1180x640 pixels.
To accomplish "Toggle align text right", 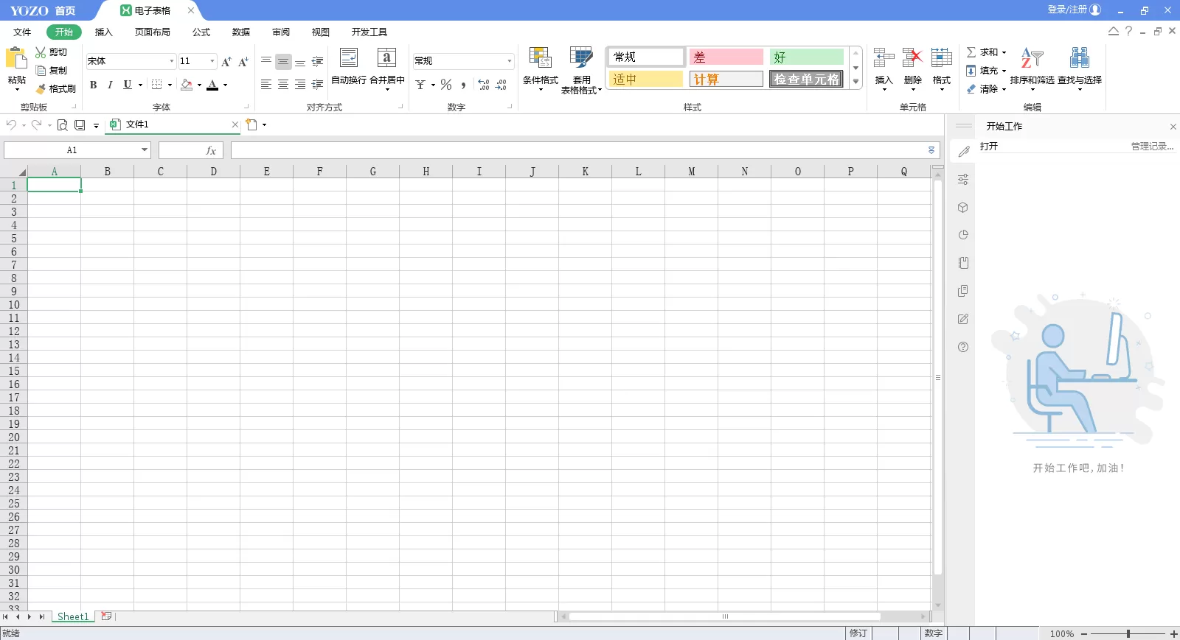I will (x=300, y=85).
